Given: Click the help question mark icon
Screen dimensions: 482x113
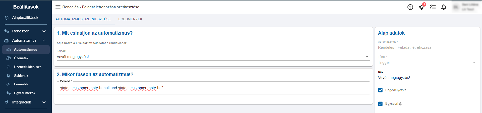Looking at the screenshot, I should point(410,7).
